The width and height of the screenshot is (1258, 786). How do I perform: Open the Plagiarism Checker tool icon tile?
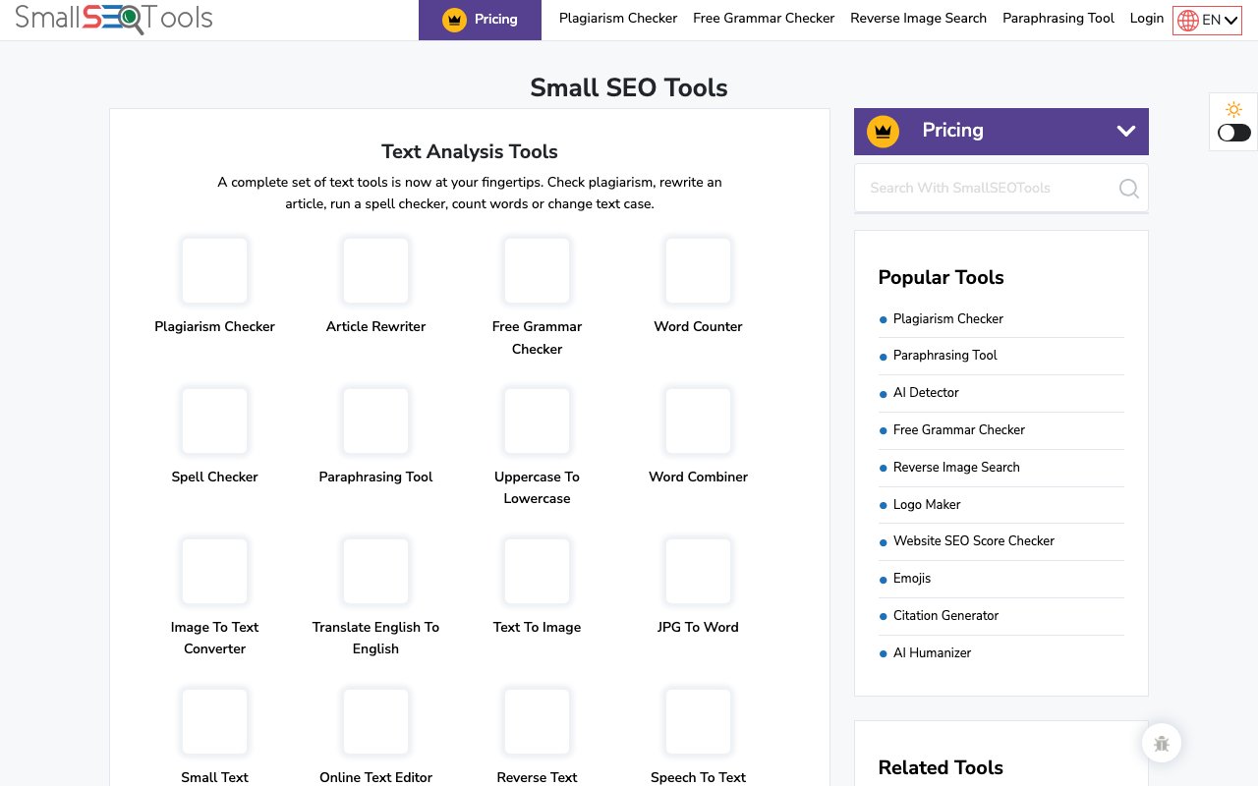click(x=214, y=270)
